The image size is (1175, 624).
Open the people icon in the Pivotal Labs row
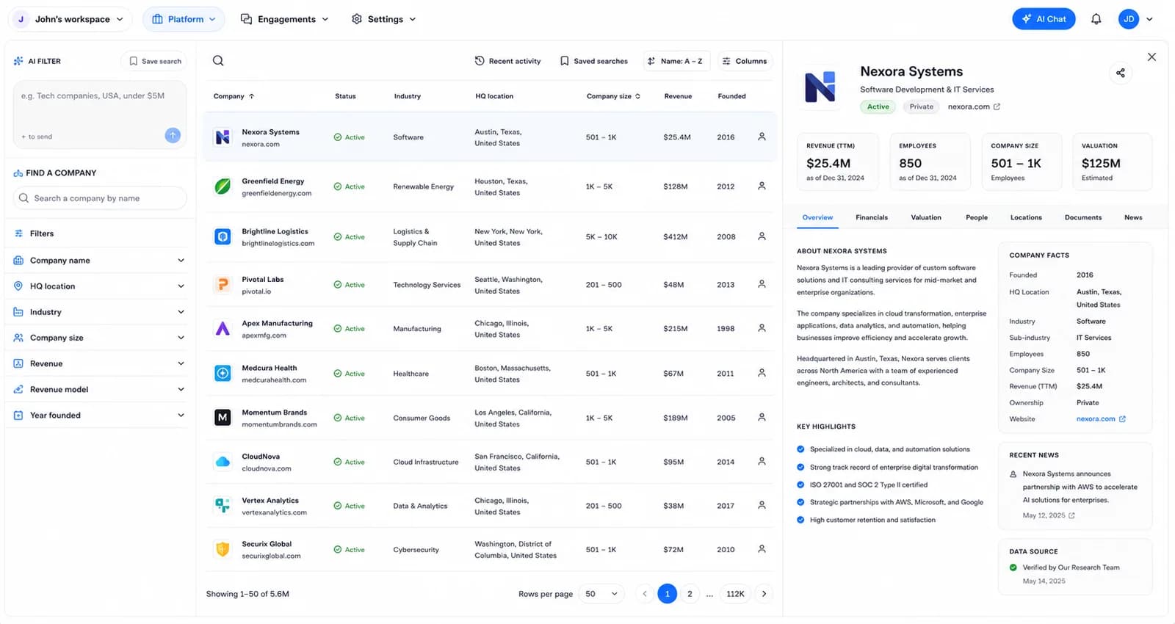(762, 284)
